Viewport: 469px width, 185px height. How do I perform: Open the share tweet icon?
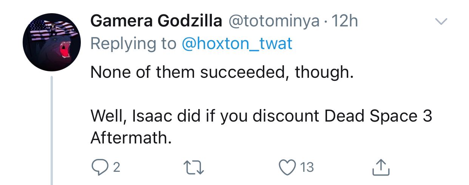click(381, 166)
